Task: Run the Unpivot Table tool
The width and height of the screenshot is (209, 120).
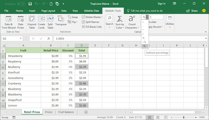Action: point(32,22)
